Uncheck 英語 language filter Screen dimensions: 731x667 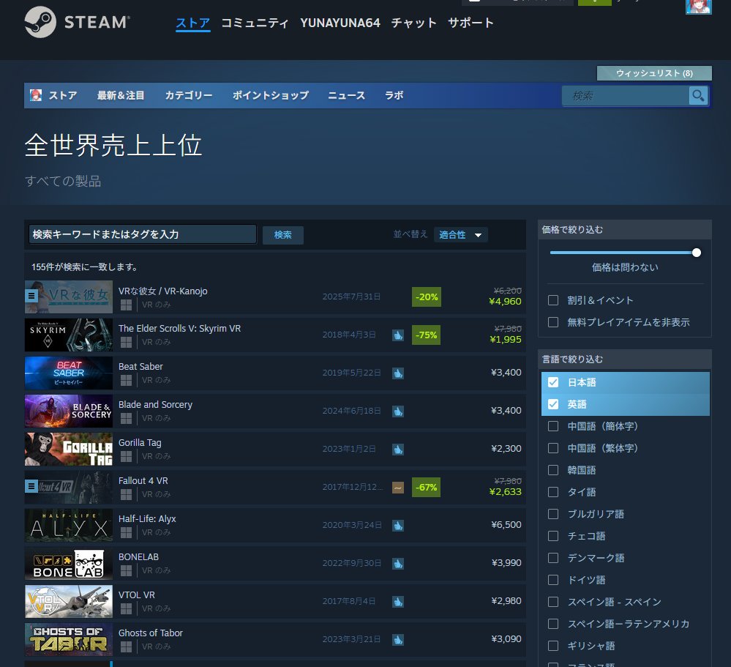point(553,404)
